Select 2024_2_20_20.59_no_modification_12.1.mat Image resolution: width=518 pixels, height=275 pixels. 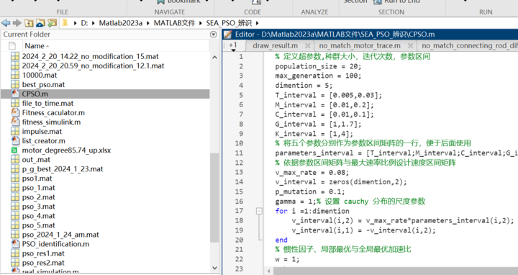point(93,66)
